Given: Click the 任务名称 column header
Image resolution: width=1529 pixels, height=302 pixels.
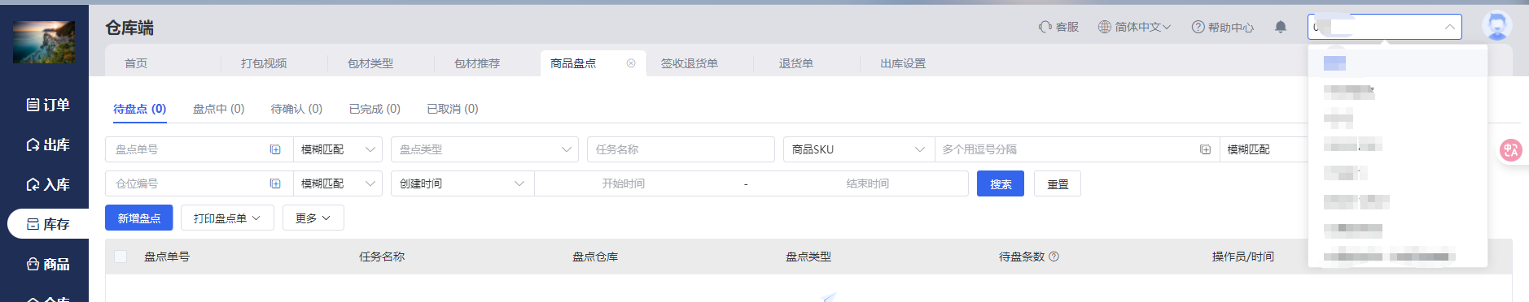Looking at the screenshot, I should [x=382, y=257].
